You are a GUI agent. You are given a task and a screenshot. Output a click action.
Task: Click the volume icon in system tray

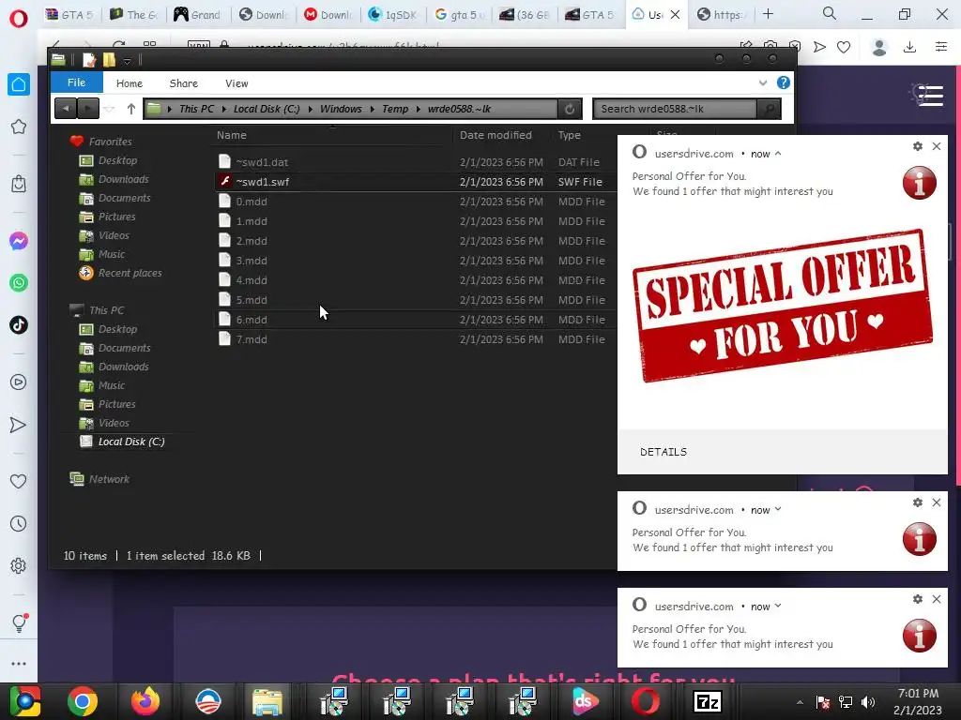click(x=868, y=701)
